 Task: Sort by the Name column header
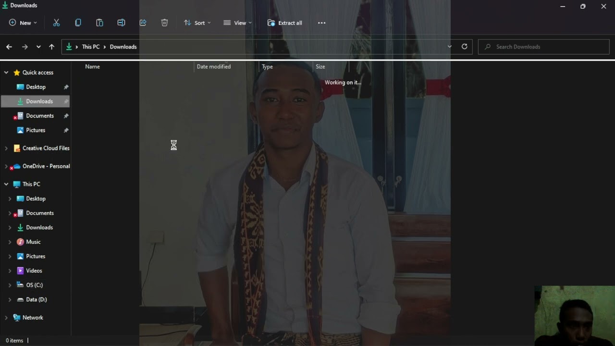tap(92, 67)
